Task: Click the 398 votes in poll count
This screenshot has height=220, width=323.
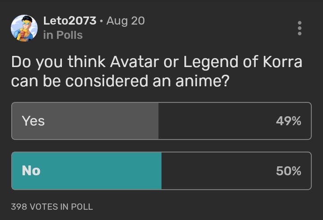Action: click(52, 207)
